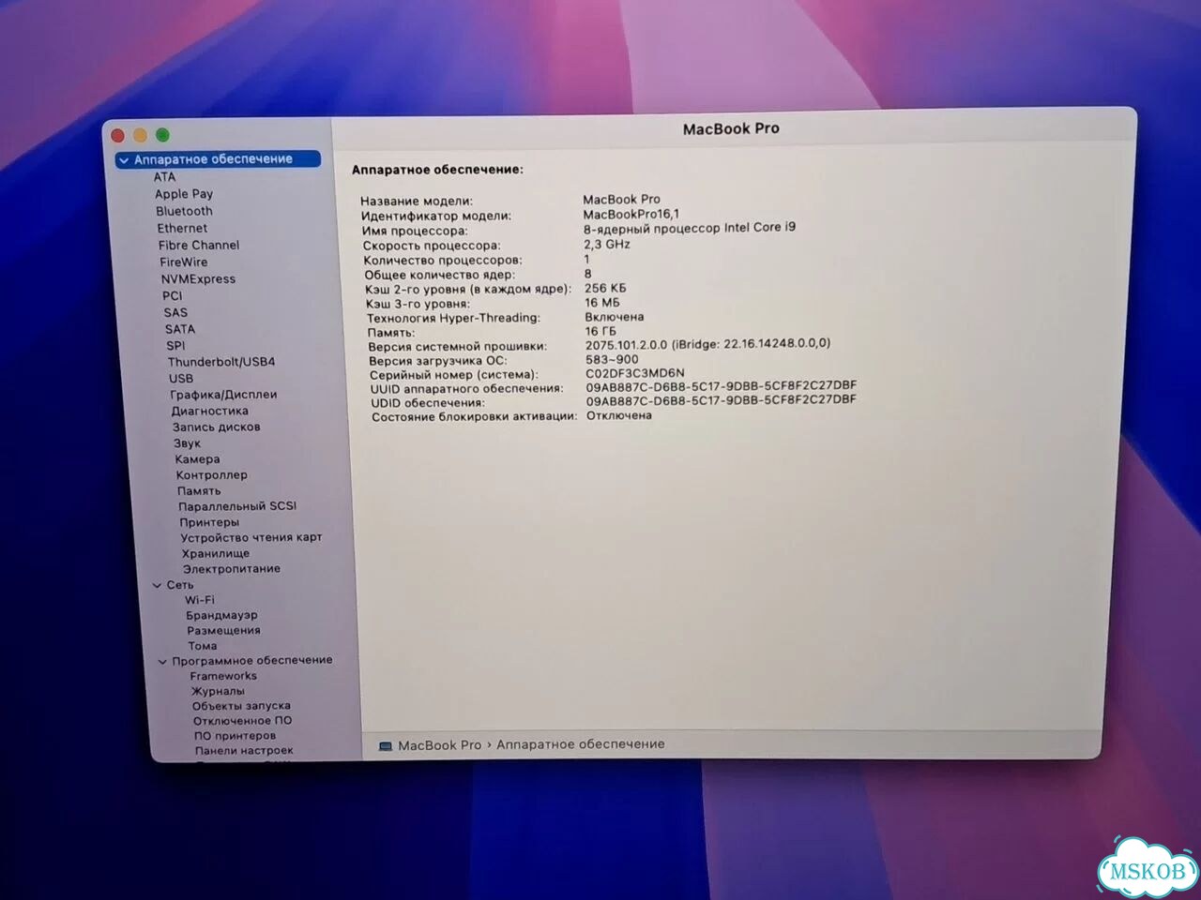Collapse the Сеть section chevron
The image size is (1201, 900).
157,585
